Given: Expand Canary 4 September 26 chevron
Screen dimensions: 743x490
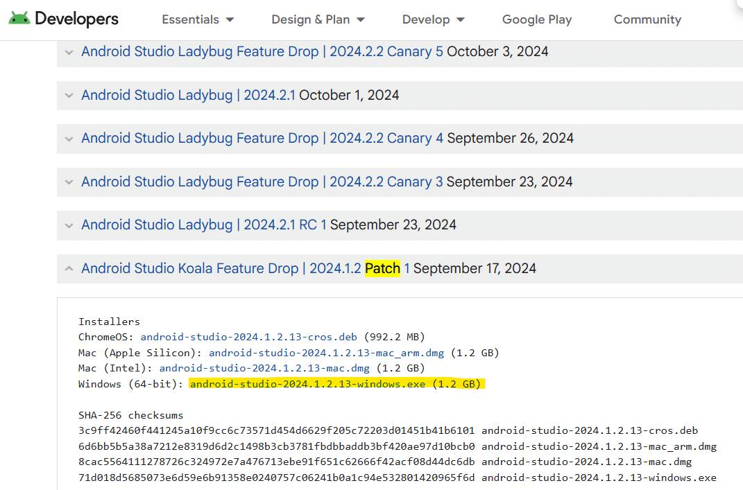Looking at the screenshot, I should (69, 139).
